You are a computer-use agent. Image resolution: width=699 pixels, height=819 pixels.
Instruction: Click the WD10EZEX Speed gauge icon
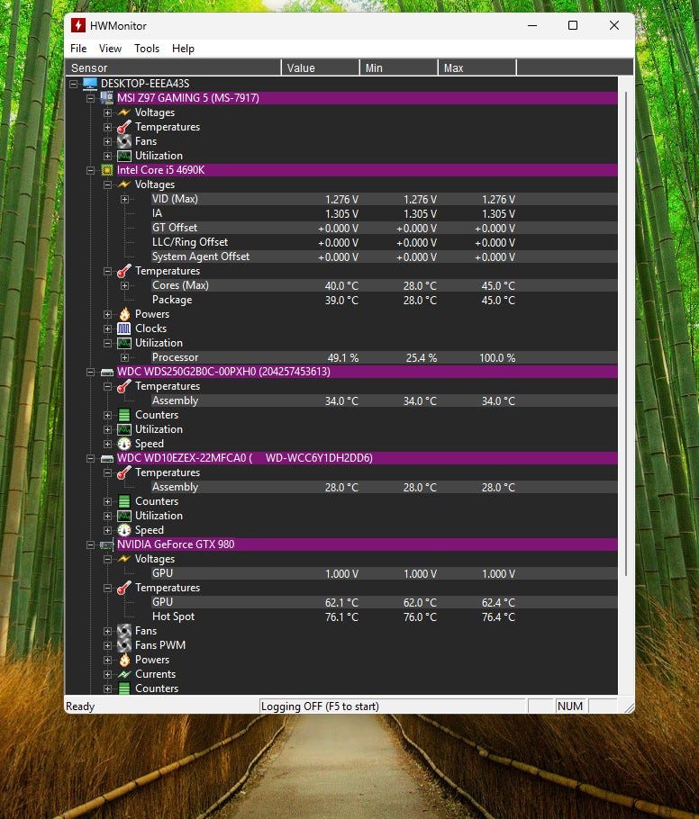coord(124,530)
